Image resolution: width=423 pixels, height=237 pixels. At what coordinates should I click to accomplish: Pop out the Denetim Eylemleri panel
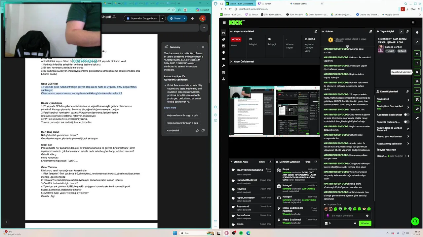coord(316,162)
